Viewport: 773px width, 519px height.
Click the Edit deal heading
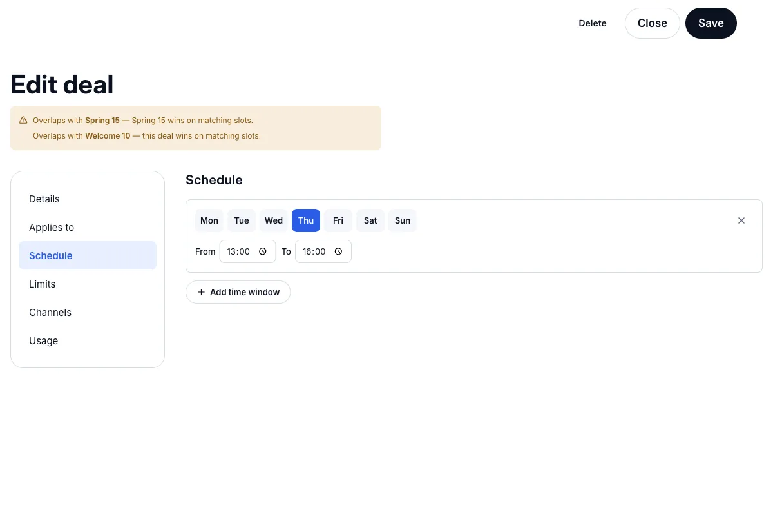pos(62,84)
